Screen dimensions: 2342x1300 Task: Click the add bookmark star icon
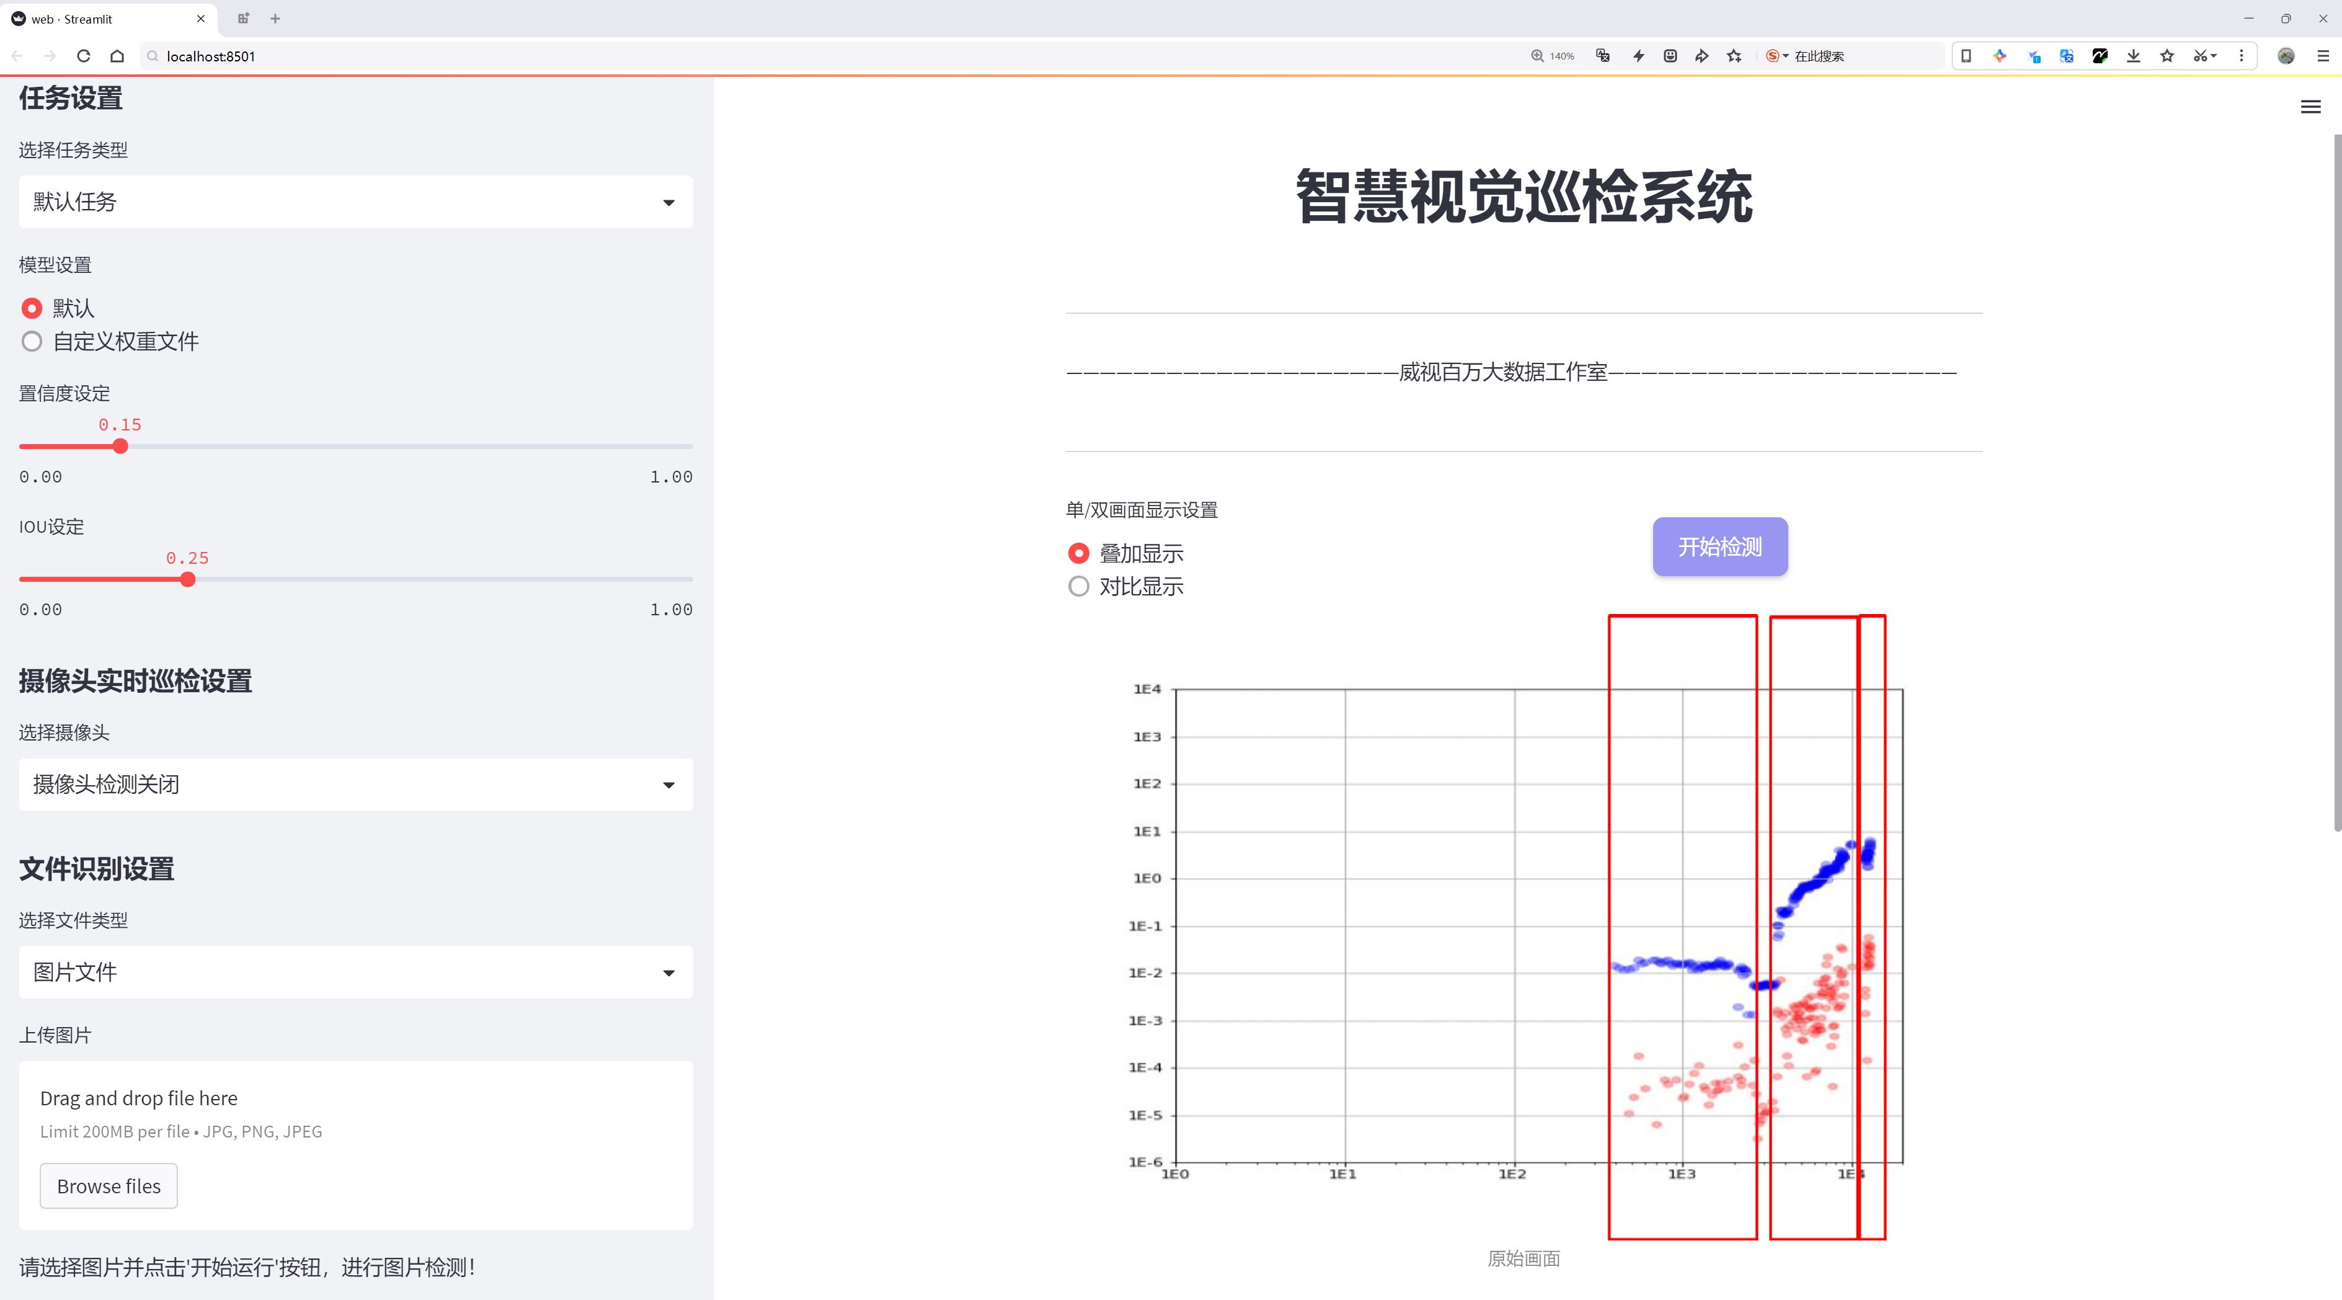click(x=1735, y=56)
